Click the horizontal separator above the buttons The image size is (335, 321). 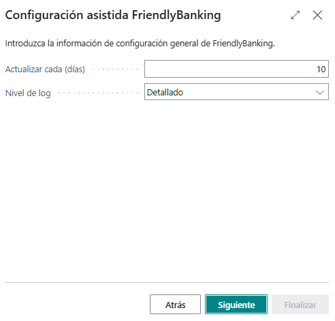[167, 283]
